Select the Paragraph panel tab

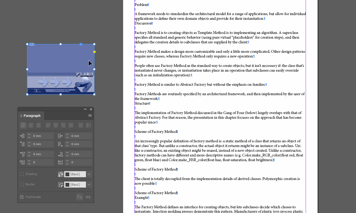(32, 116)
